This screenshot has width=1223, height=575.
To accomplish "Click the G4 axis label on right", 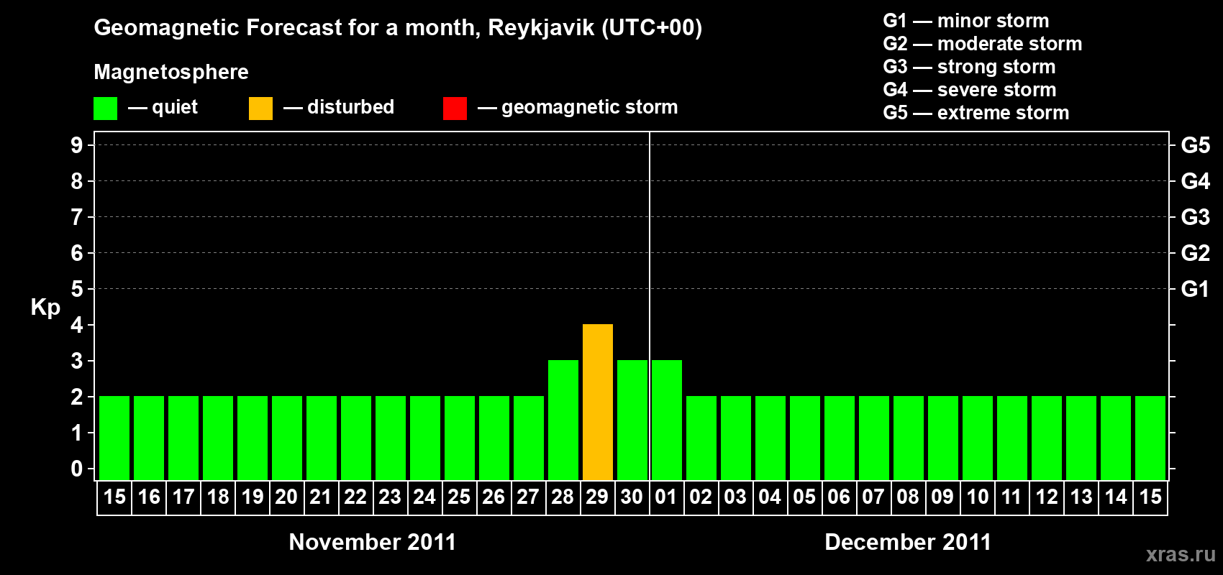I will click(x=1195, y=181).
